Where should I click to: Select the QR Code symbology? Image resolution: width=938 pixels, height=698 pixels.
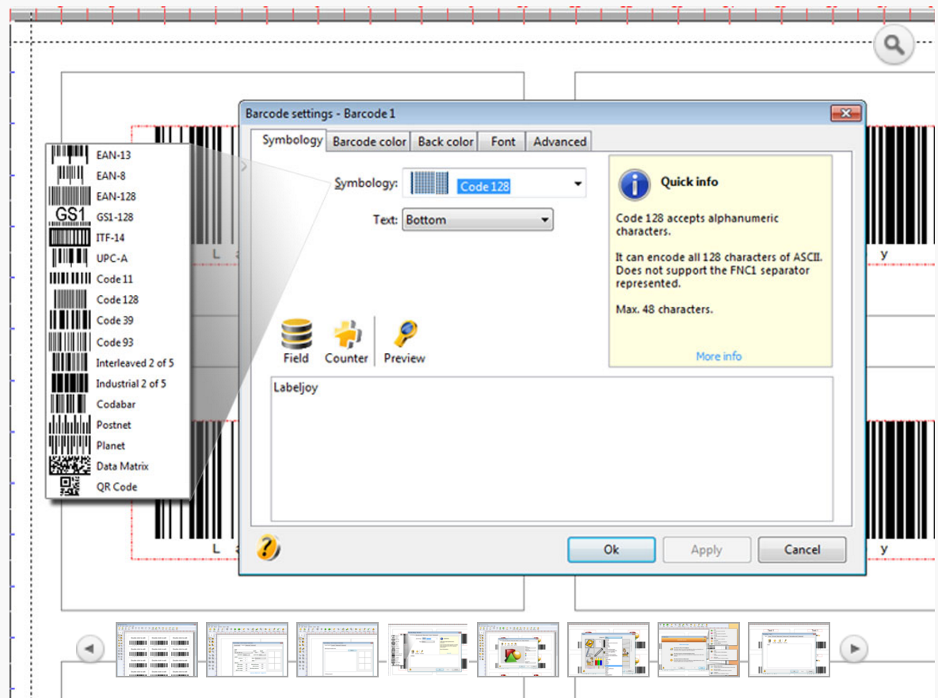[x=116, y=487]
